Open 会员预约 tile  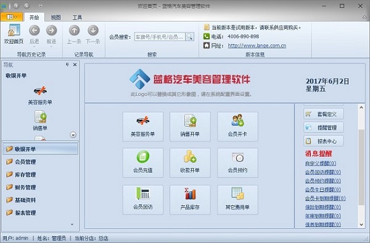[x=237, y=162]
